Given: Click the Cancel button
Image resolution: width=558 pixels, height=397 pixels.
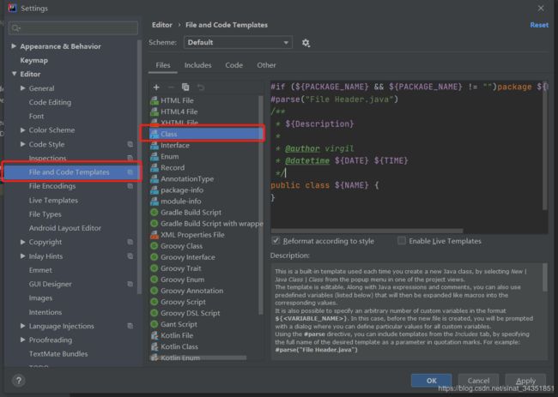Looking at the screenshot, I should [478, 381].
